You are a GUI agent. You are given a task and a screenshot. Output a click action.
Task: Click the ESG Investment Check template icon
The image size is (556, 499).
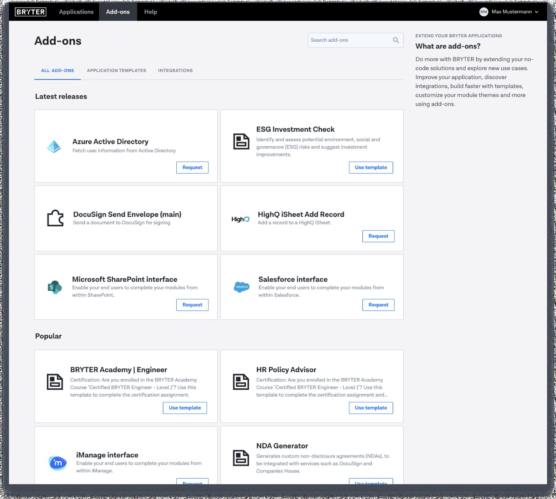(x=241, y=142)
